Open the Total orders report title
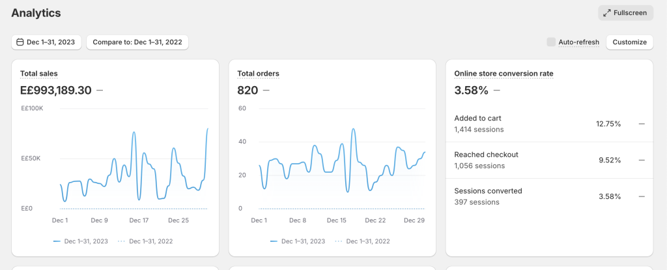Image resolution: width=667 pixels, height=270 pixels. coord(258,74)
